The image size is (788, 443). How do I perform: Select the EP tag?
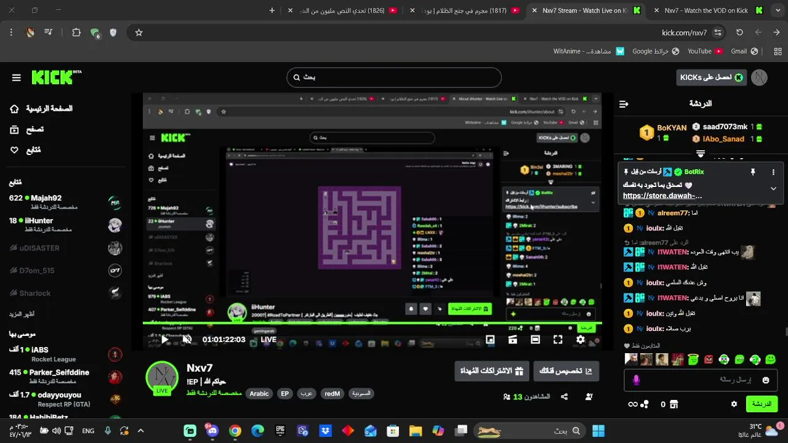284,394
